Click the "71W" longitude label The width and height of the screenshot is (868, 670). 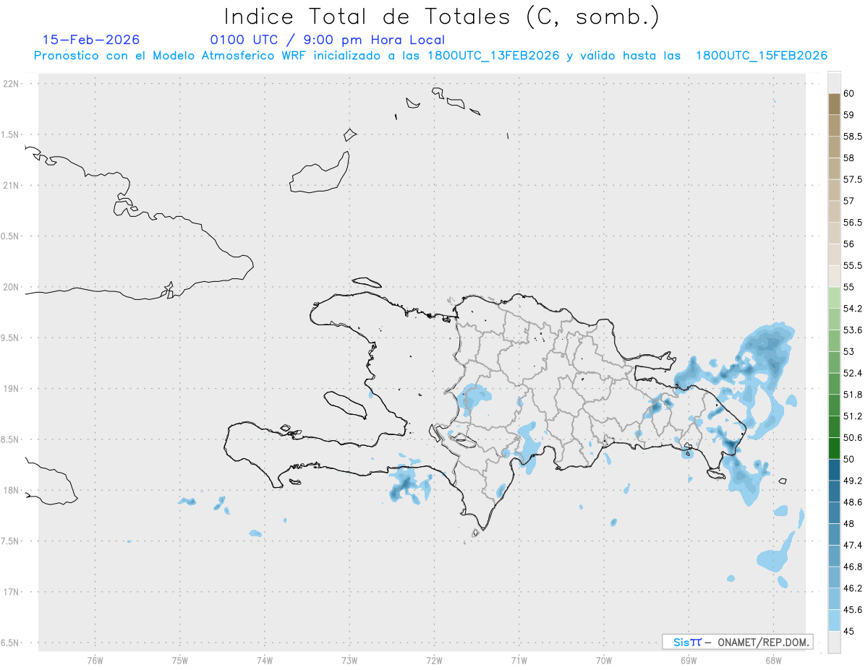[519, 660]
